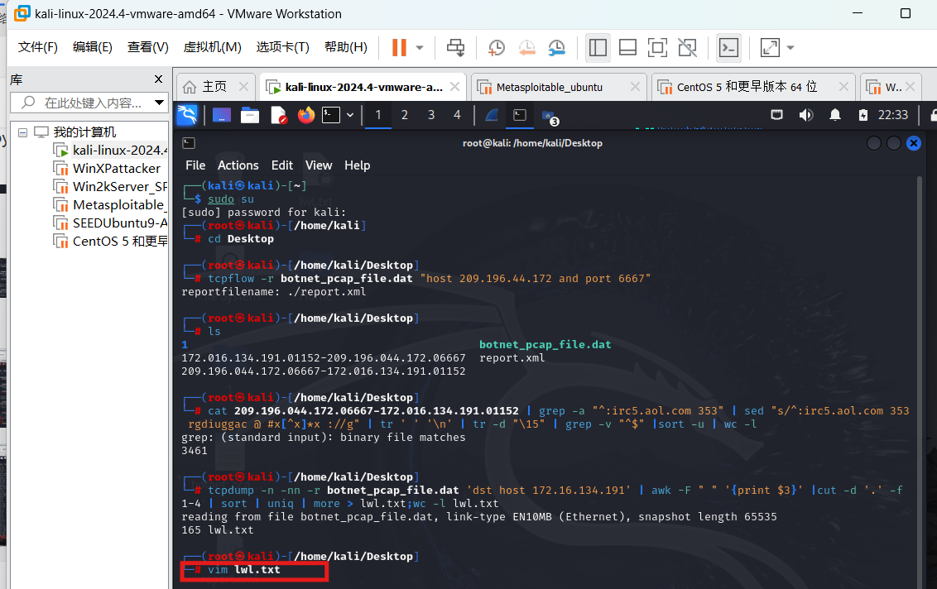This screenshot has height=589, width=937.
Task: Select CentOS 5 in the library tree
Action: coord(111,242)
